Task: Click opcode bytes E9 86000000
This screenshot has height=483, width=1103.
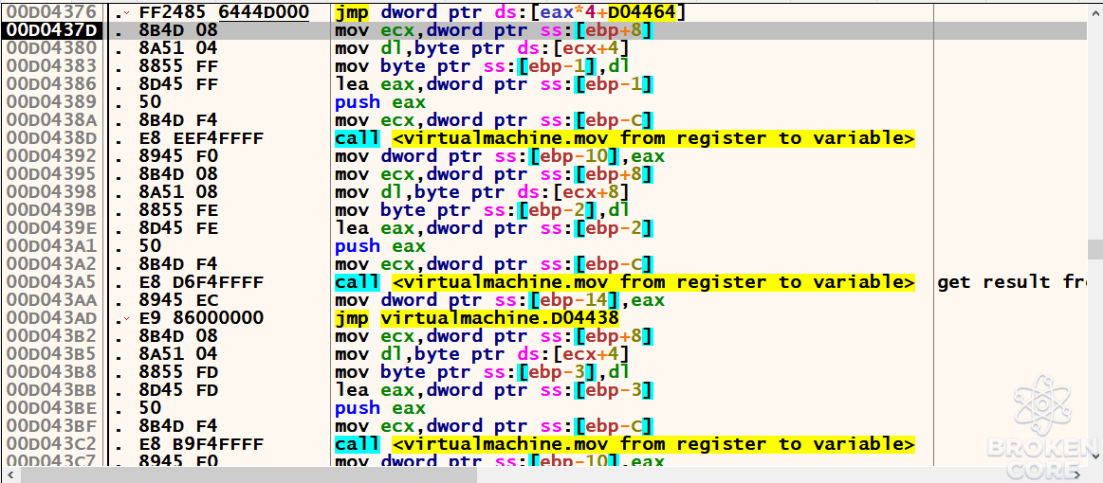Action: [200, 318]
